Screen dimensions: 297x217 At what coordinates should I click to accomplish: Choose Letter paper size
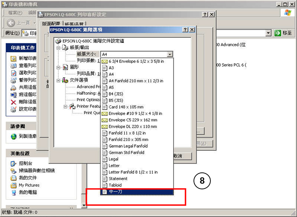(x=137, y=166)
